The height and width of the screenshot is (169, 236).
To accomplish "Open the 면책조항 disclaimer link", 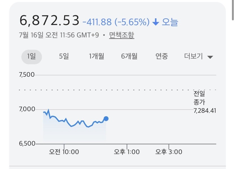I will [x=122, y=35].
